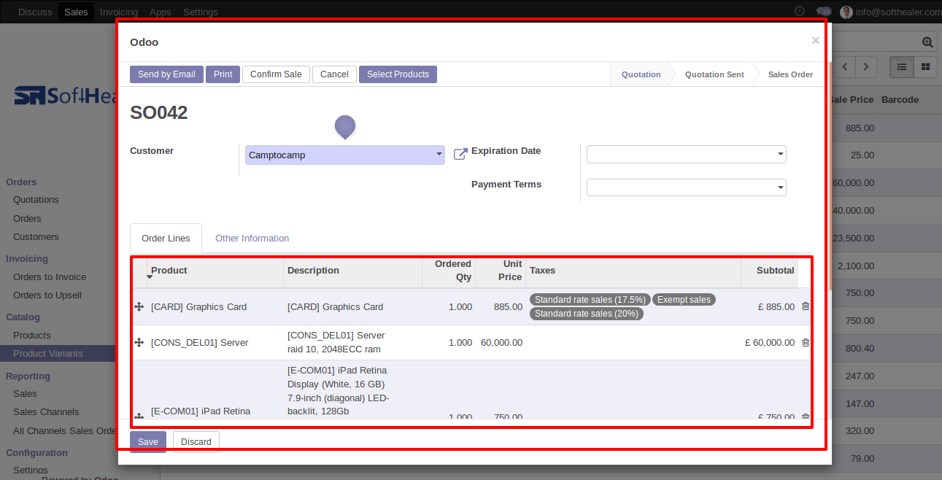Open the Expiration Date dropdown
Screen dimensions: 942x480
(x=687, y=154)
